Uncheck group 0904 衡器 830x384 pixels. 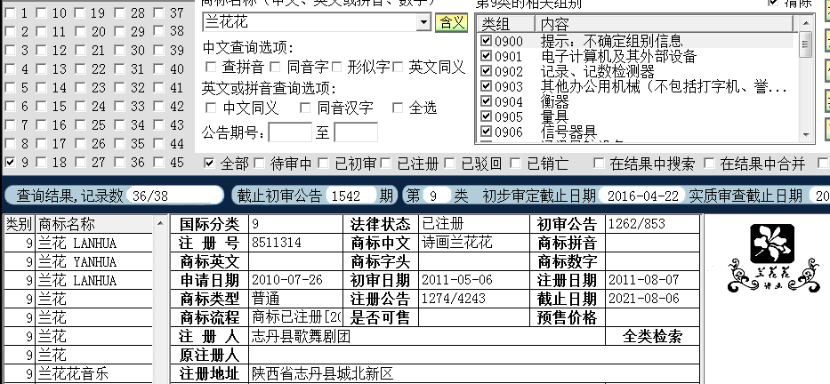click(486, 100)
